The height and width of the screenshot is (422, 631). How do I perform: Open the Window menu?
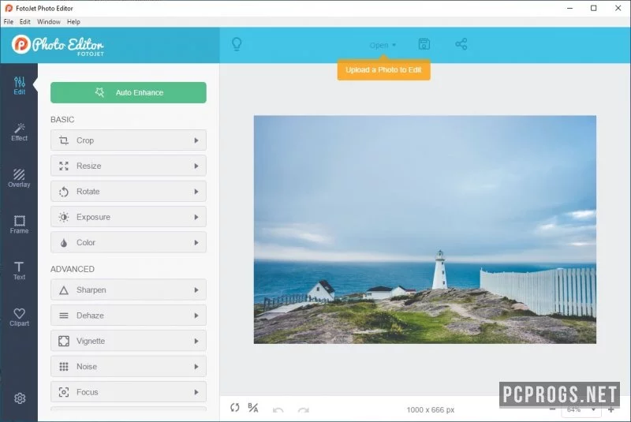click(x=49, y=22)
